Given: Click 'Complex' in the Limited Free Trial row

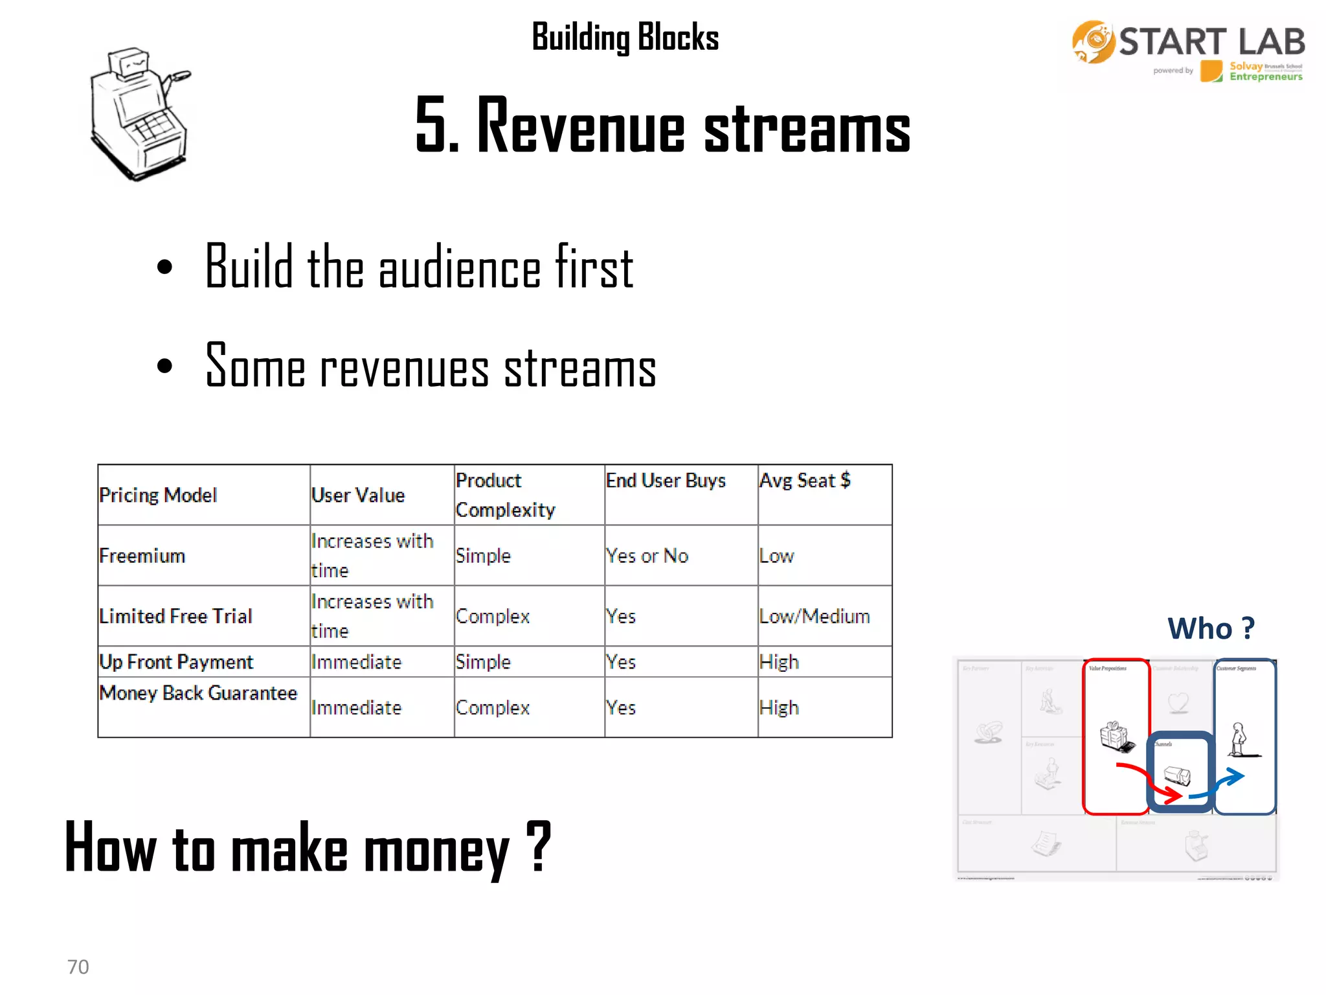Looking at the screenshot, I should [529, 616].
